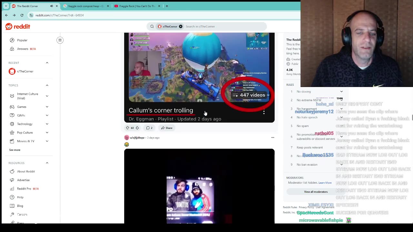Collapse the RESOURCES section
This screenshot has height=232, width=413.
click(x=47, y=163)
